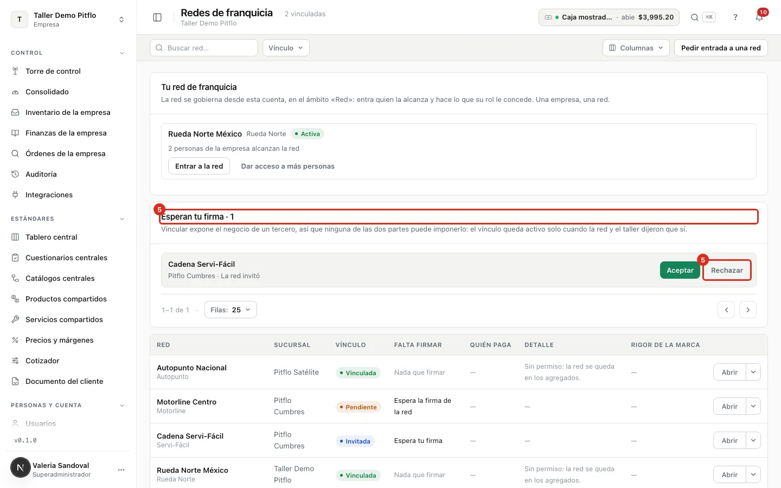Open the Rueda Norte México table row
781x488 pixels.
point(459,474)
